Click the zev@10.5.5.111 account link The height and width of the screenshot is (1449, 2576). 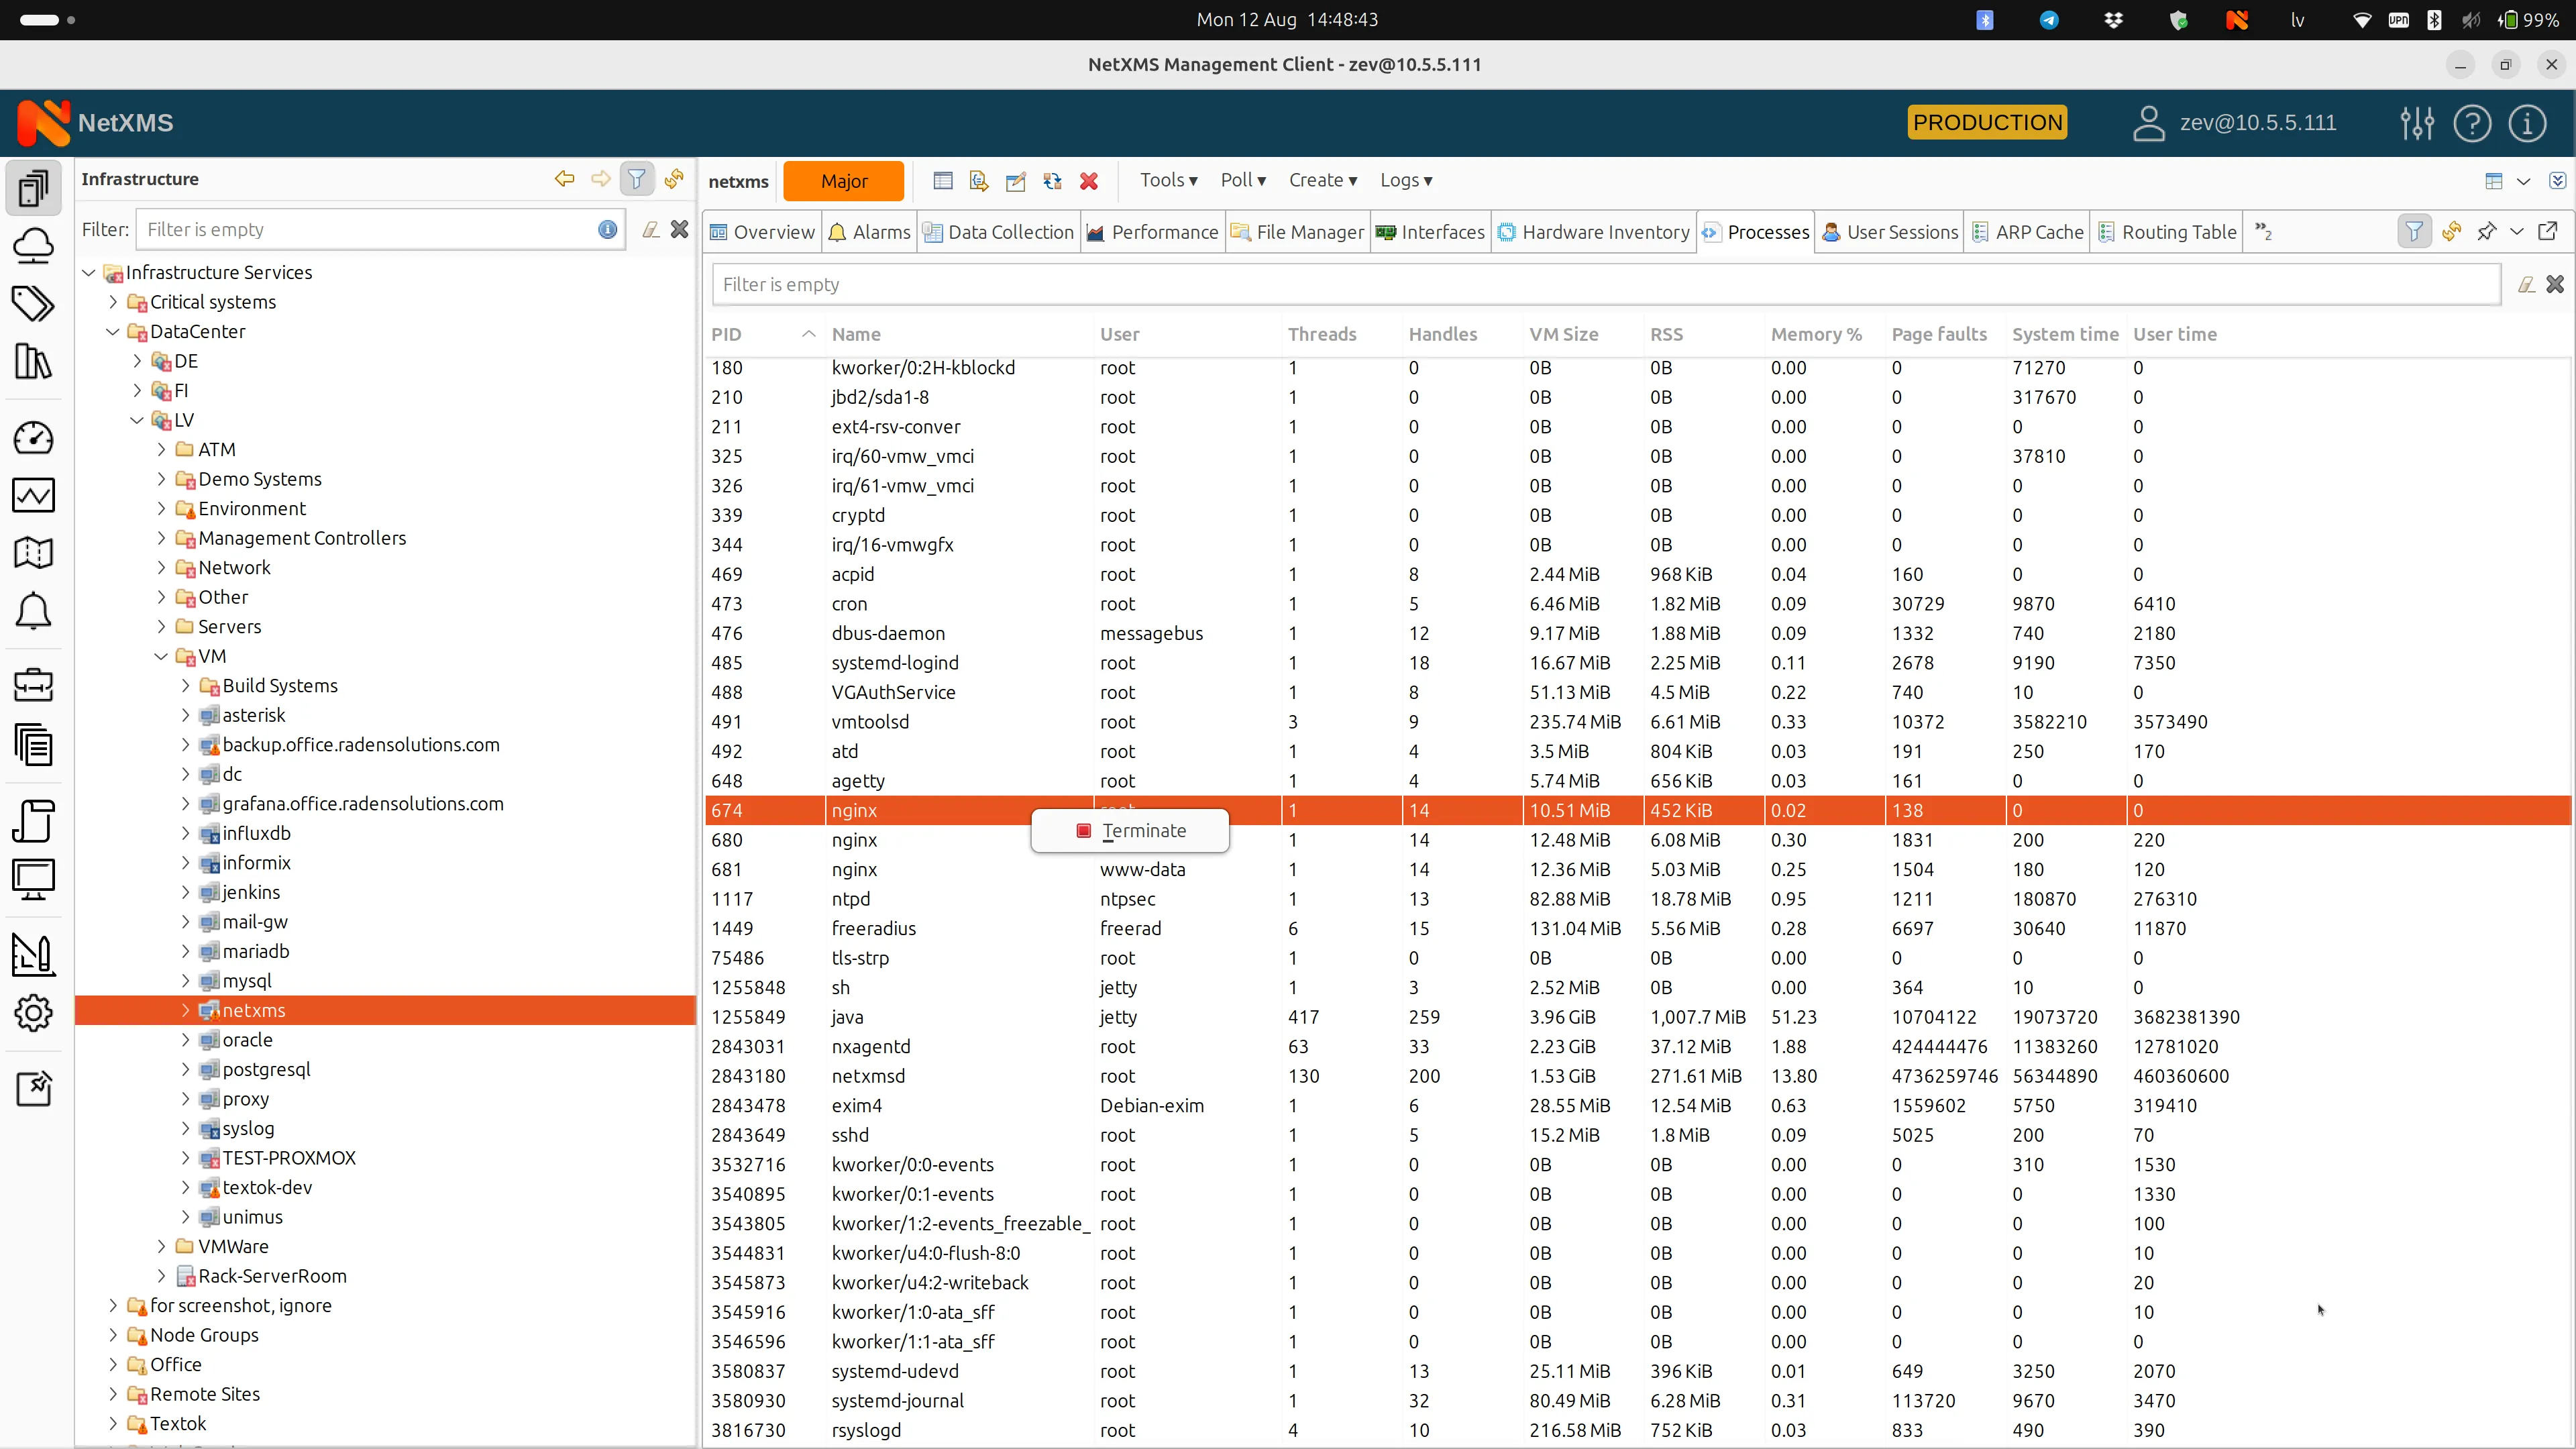2259,122
